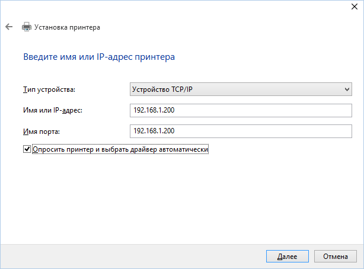Select the 'Устройство TCP/IP' value text

[x=161, y=89]
